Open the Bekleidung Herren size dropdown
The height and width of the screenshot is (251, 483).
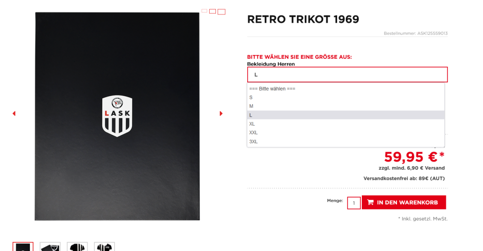(x=347, y=75)
